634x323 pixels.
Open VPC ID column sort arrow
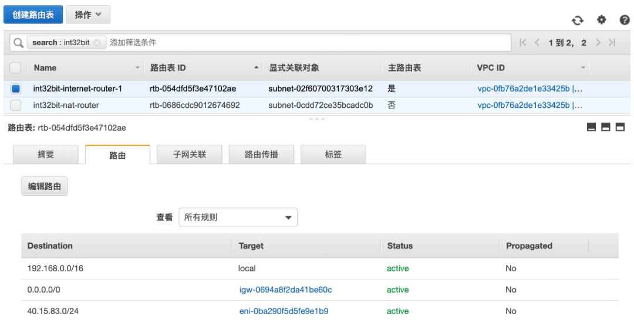583,68
